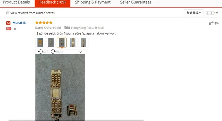
Task: Switch to Shipping & Payment tab
Action: 93,2
